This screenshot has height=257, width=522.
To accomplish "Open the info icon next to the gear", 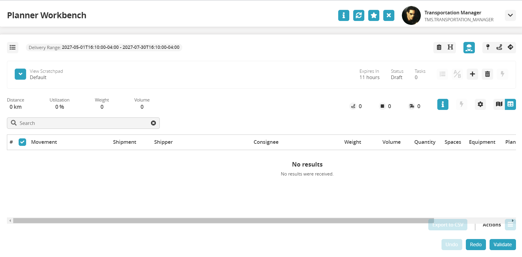I will (x=443, y=104).
